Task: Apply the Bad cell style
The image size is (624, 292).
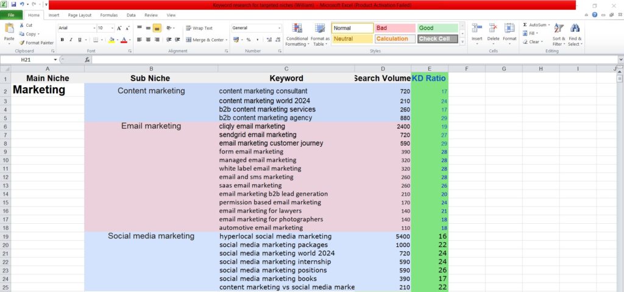Action: click(395, 28)
